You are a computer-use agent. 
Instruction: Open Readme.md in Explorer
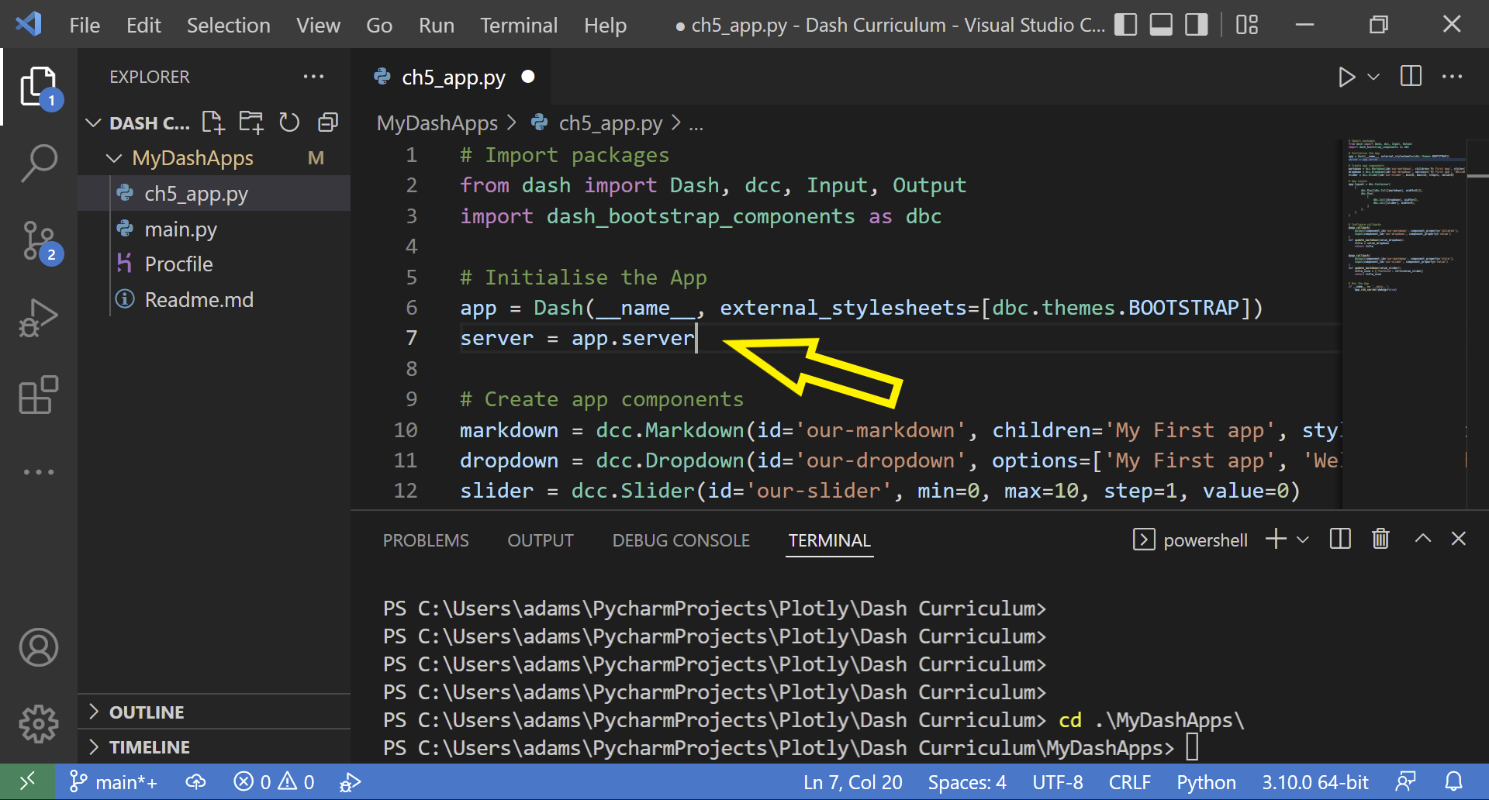coord(214,300)
